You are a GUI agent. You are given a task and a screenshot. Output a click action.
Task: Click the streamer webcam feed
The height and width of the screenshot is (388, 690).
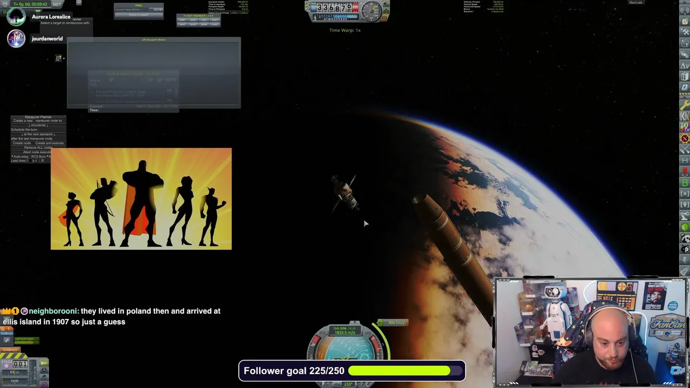click(x=591, y=331)
